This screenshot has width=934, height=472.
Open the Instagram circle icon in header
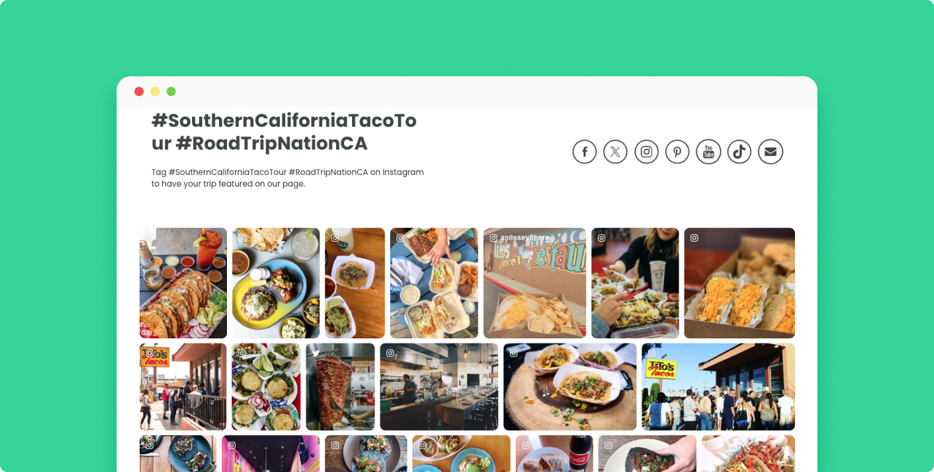tap(647, 152)
